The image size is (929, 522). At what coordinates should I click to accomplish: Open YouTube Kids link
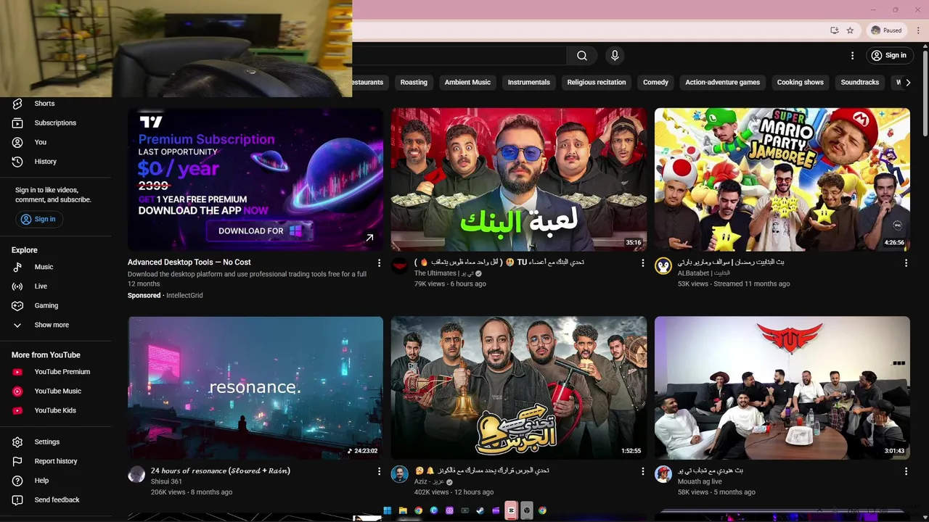pyautogui.click(x=56, y=410)
